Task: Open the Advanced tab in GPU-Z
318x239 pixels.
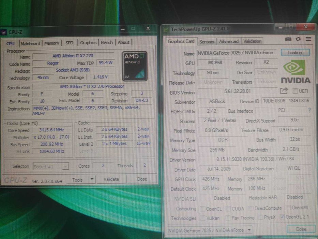Action: (x=229, y=41)
